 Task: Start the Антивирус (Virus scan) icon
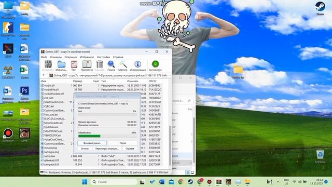click(x=155, y=66)
